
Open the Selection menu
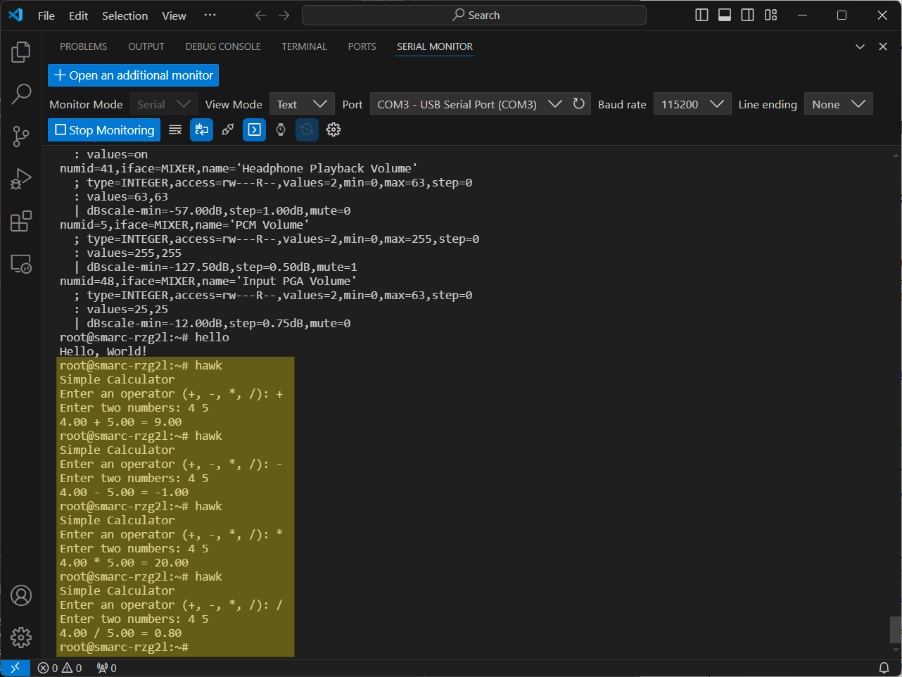point(125,15)
